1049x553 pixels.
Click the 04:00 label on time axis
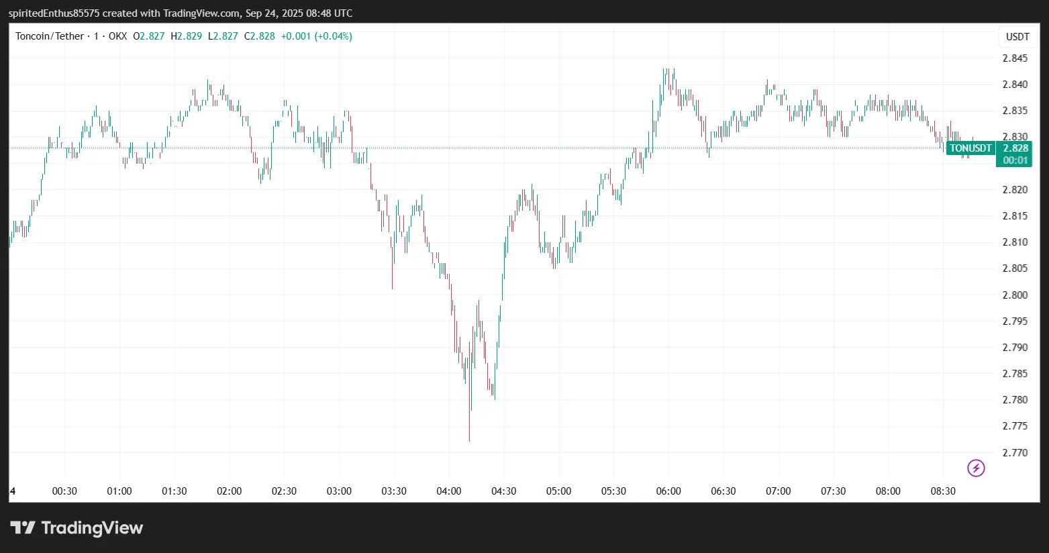449,491
